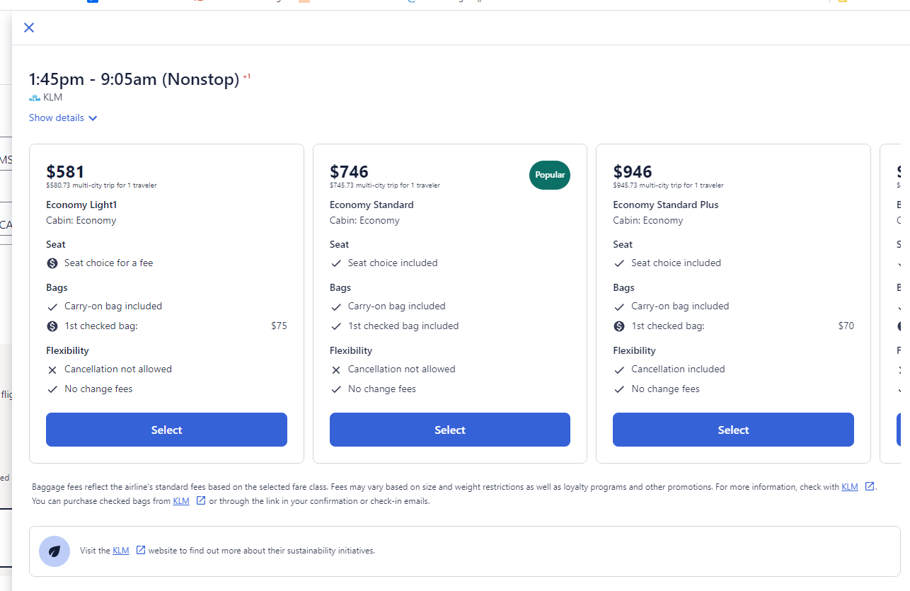
Task: Click the green Popular badge
Action: click(x=550, y=175)
